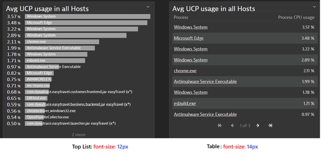Select the DllHost.exe bar in top list
Screen dimensions: 321x155
pos(37,98)
